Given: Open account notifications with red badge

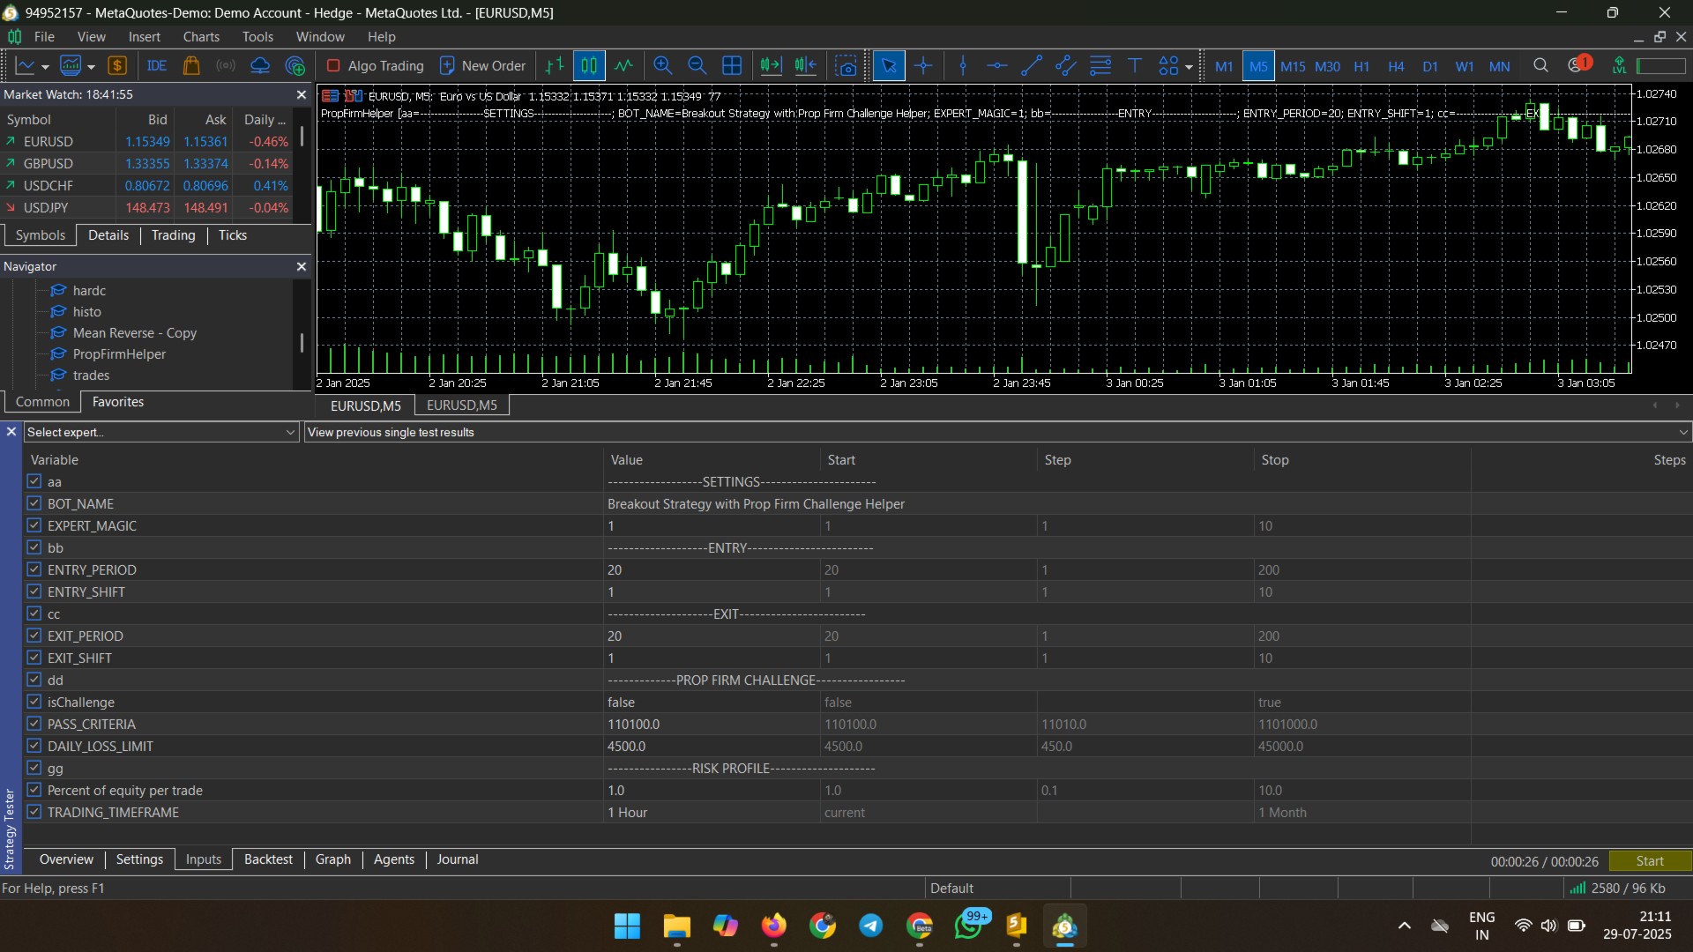Looking at the screenshot, I should pyautogui.click(x=1579, y=64).
